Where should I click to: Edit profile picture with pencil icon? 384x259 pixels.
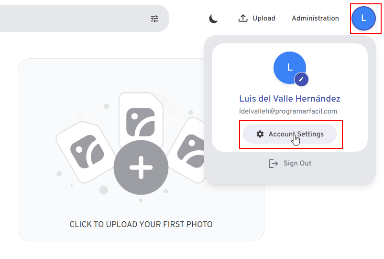click(x=301, y=79)
